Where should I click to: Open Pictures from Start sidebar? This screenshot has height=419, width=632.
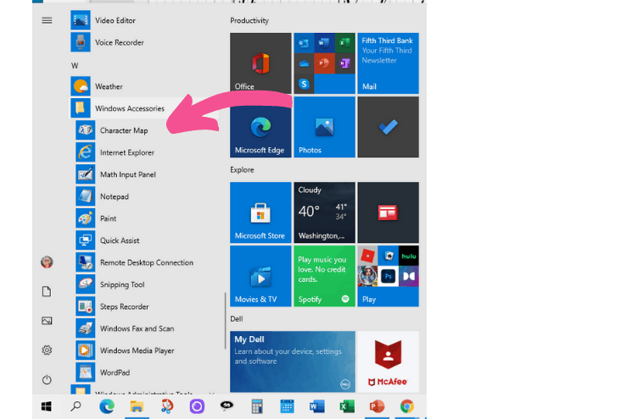click(x=47, y=321)
